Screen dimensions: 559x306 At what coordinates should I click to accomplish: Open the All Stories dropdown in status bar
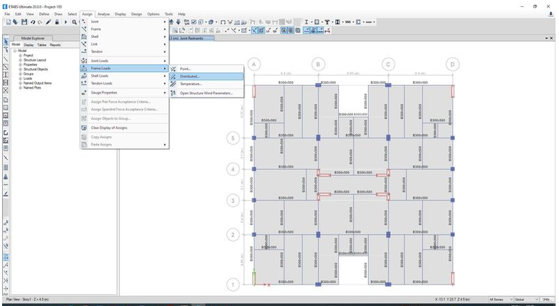pos(500,299)
